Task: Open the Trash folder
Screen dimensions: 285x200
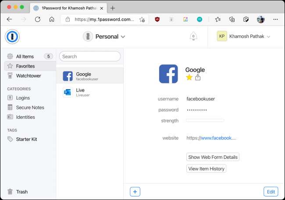Action: 30,192
